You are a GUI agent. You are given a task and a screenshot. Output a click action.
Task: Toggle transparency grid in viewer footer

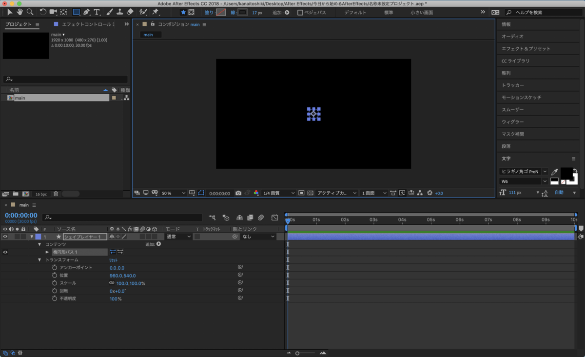(x=310, y=193)
